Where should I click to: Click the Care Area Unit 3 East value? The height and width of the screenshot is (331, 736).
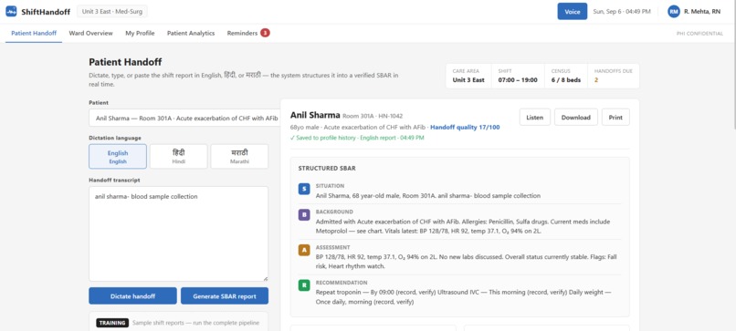pyautogui.click(x=468, y=80)
